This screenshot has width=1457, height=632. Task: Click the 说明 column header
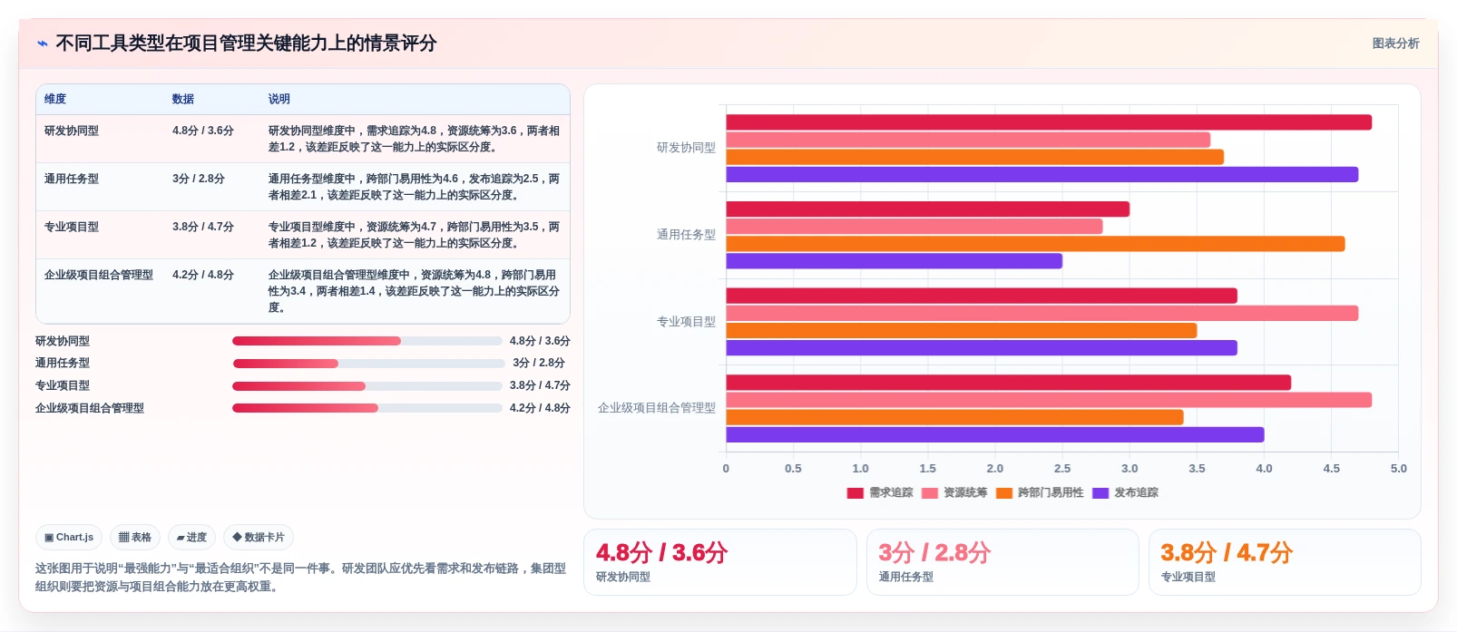(x=279, y=99)
